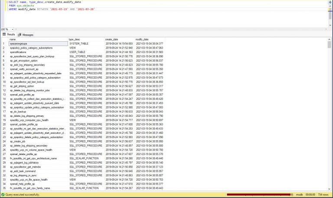Select the syspolicy_policy_category_subscriptions cell
333x198 pixels.
point(38,48)
